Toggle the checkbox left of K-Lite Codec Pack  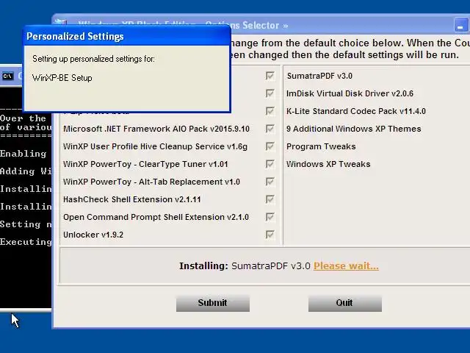point(270,111)
